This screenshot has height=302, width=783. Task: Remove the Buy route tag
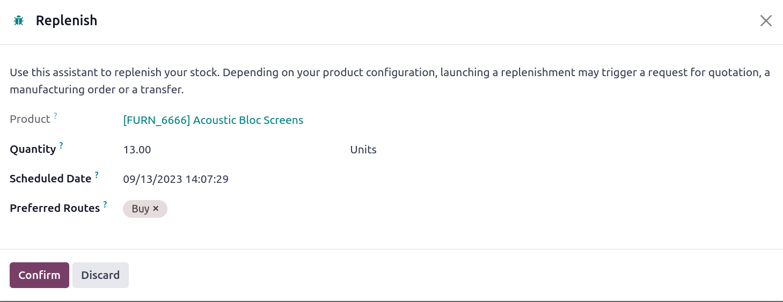156,209
